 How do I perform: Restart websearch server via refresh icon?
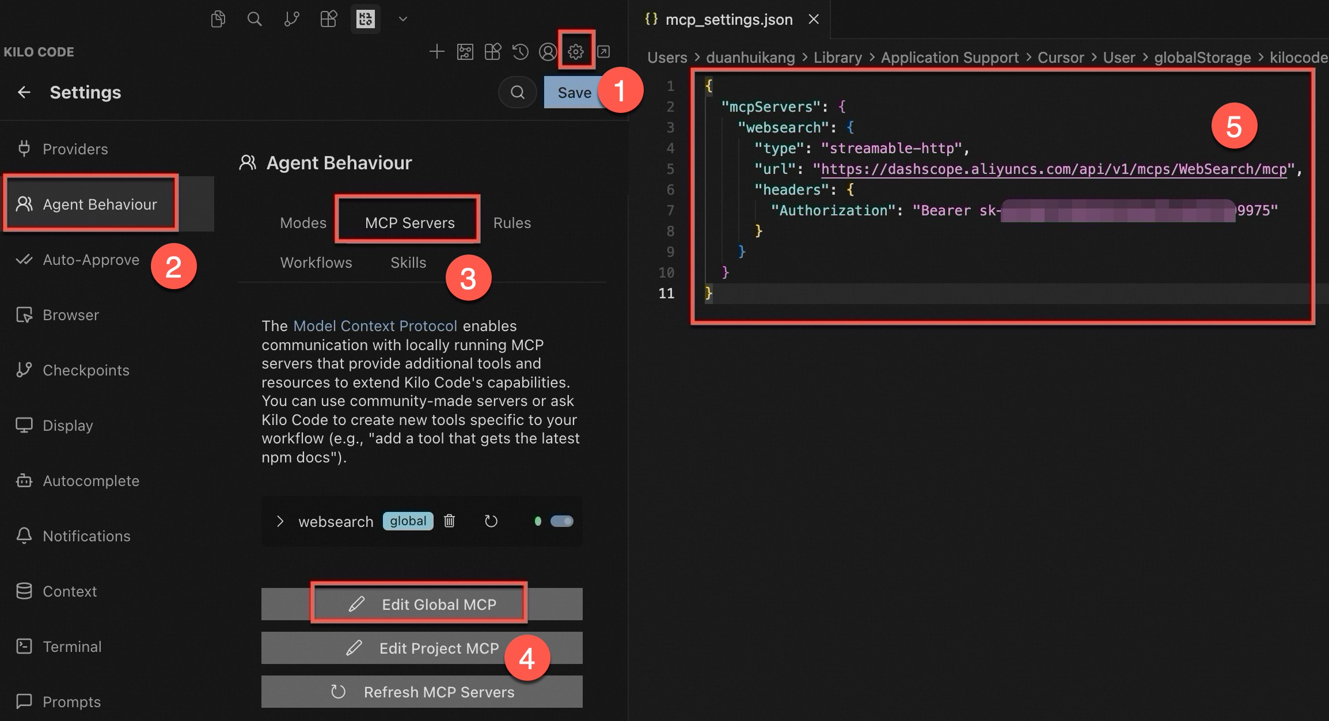[491, 521]
